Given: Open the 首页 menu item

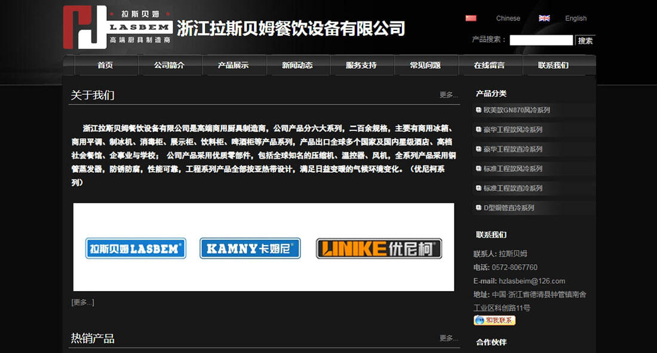Looking at the screenshot, I should (106, 66).
